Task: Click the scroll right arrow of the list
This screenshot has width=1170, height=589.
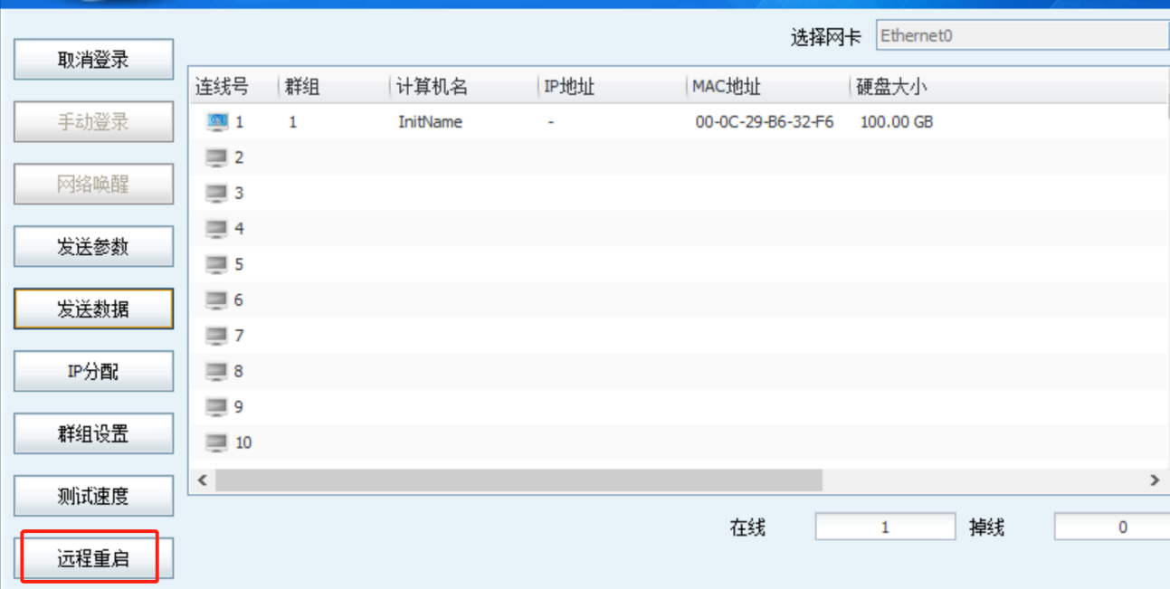Action: click(x=1155, y=480)
